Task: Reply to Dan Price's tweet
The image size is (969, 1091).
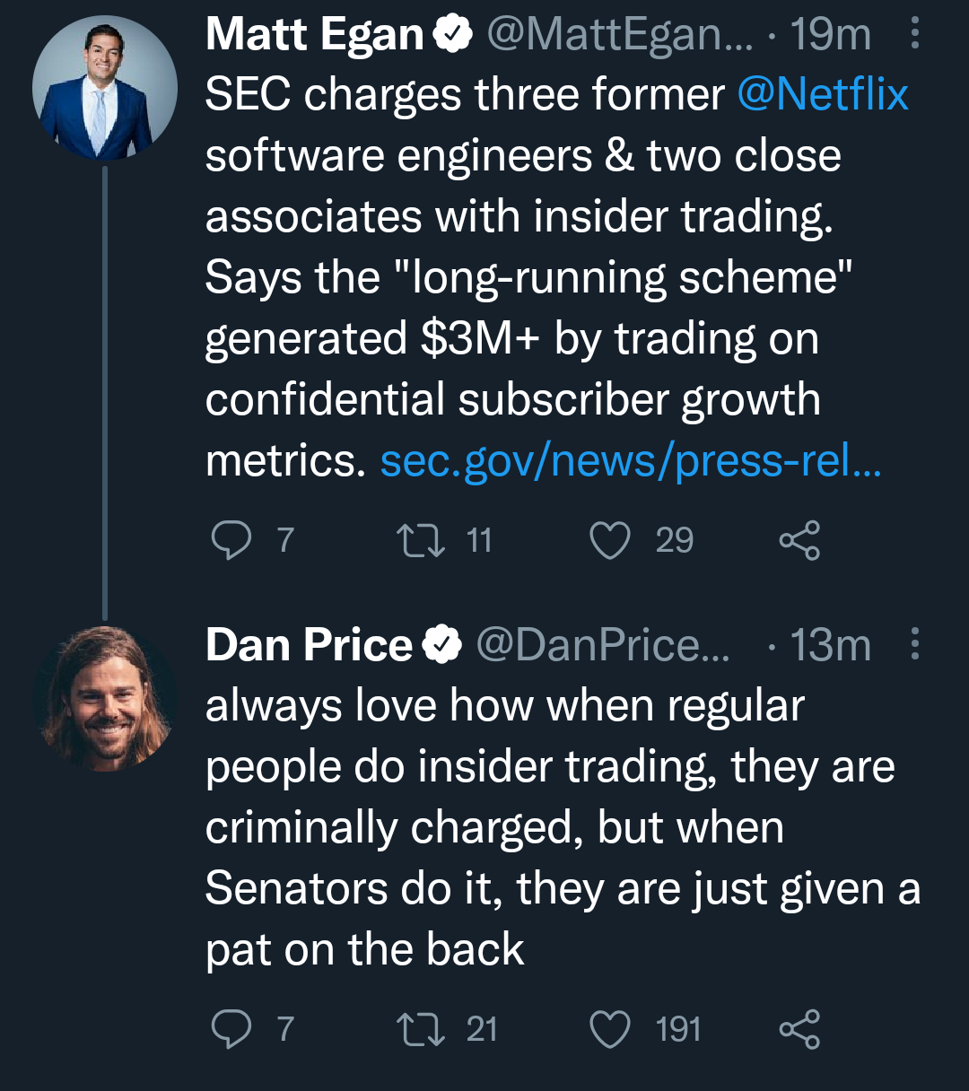Action: pyautogui.click(x=231, y=1029)
